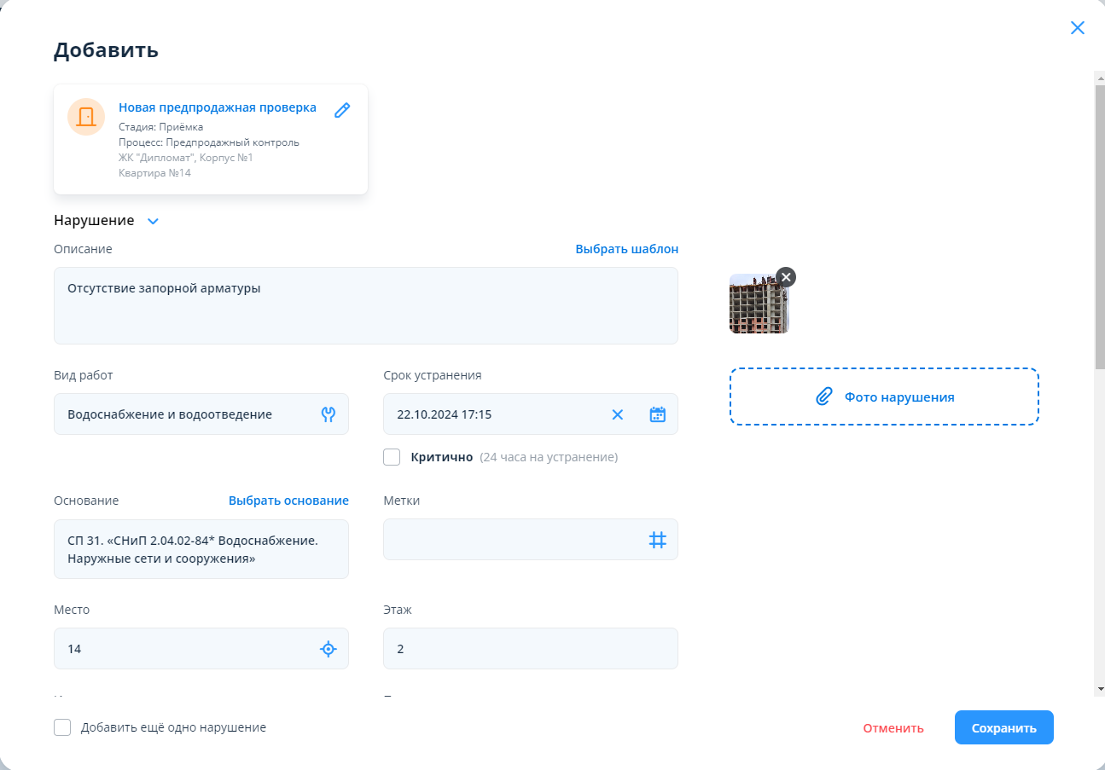Click into the Этаж input field
Image resolution: width=1105 pixels, height=770 pixels.
[x=530, y=649]
